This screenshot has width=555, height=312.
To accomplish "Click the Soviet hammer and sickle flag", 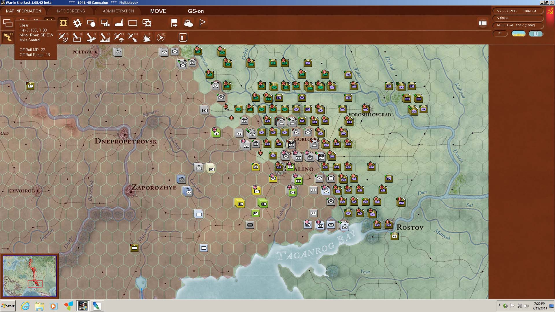I will pos(550,11).
